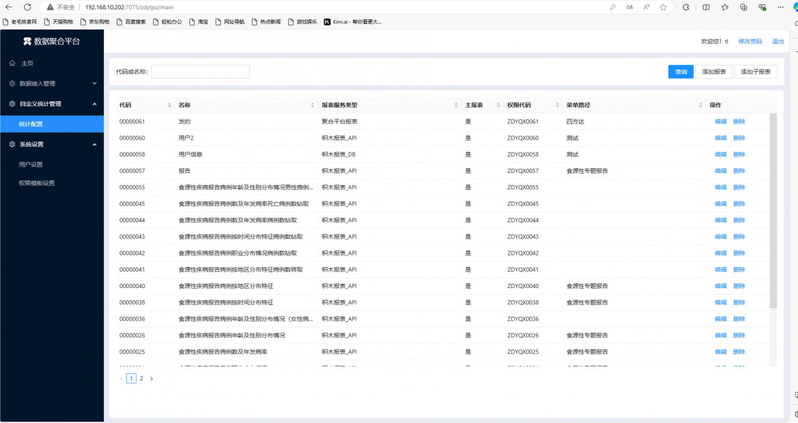798x423 pixels.
Task: Click the 主页 home icon in sidebar
Action: point(12,63)
